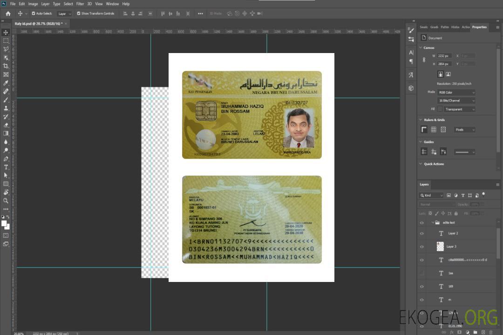Screen dimensions: 503x335
Task: Change screen mode via toolbar icon
Action: 6,244
